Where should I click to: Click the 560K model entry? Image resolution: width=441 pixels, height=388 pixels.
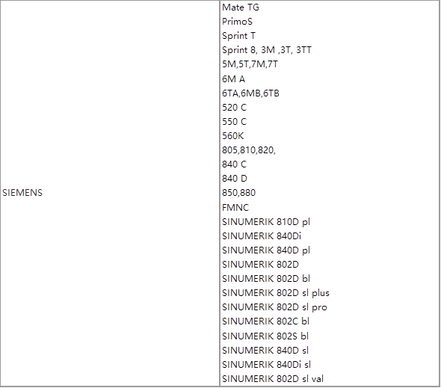(x=233, y=136)
